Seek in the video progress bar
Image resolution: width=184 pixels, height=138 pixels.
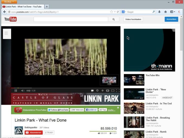click(65, 88)
